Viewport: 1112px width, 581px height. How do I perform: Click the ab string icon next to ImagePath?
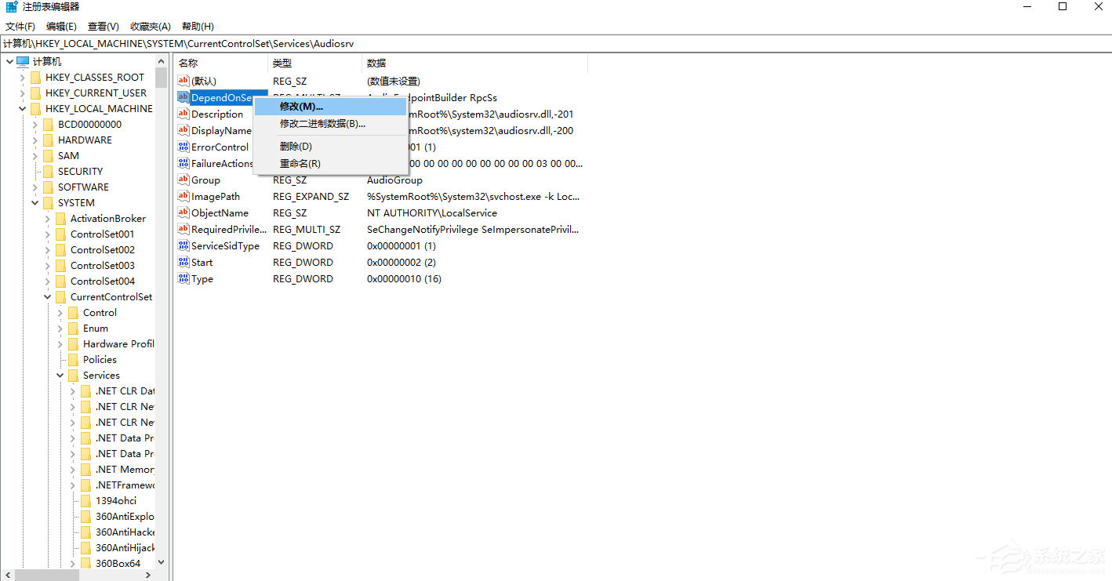pos(183,196)
